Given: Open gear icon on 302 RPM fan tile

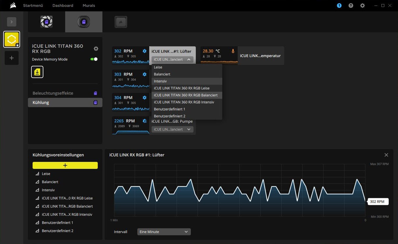Looking at the screenshot, I should click(x=145, y=51).
